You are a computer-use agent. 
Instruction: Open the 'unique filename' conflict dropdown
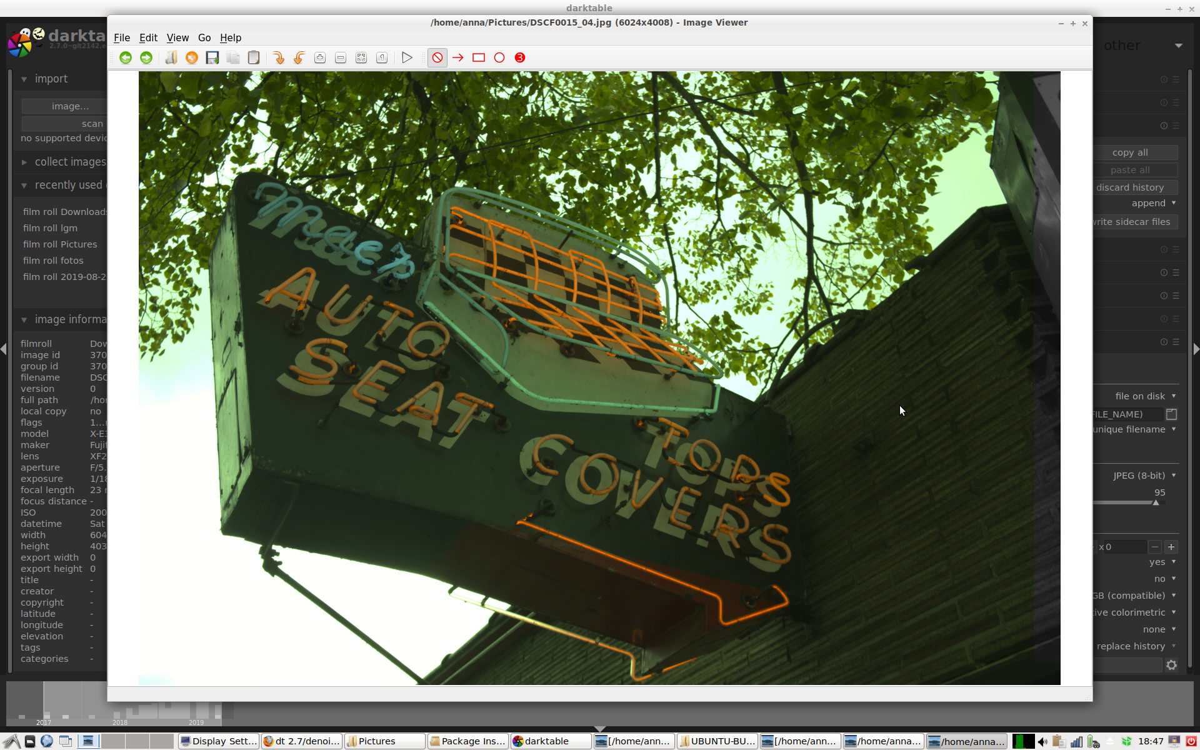pyautogui.click(x=1136, y=429)
